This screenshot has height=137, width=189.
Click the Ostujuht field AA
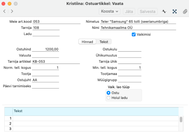tap(45, 80)
